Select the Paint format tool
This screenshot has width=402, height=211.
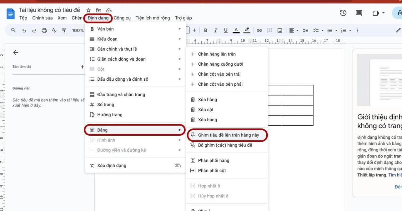point(64,30)
